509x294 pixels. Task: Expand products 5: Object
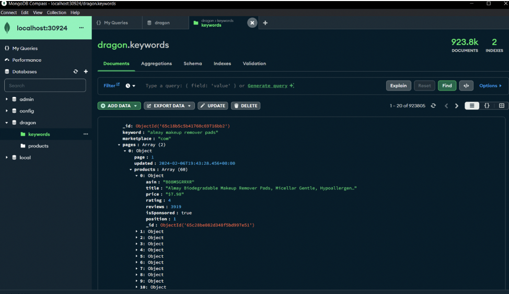pos(137,256)
